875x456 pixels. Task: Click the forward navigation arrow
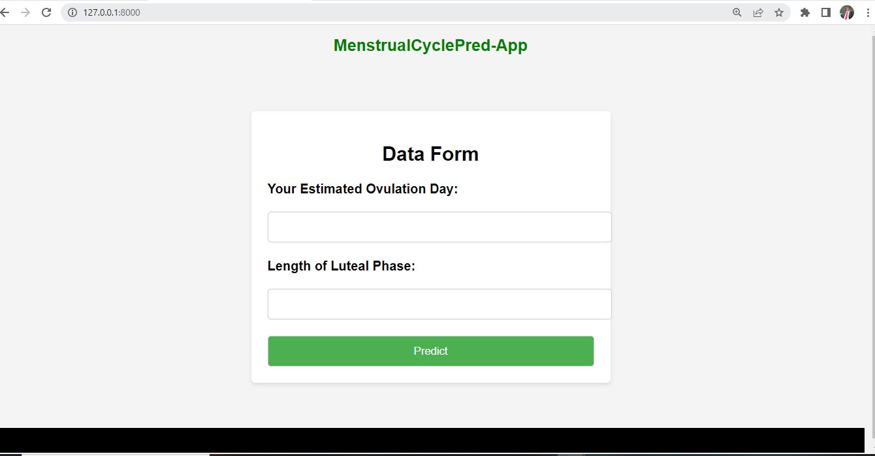(26, 12)
